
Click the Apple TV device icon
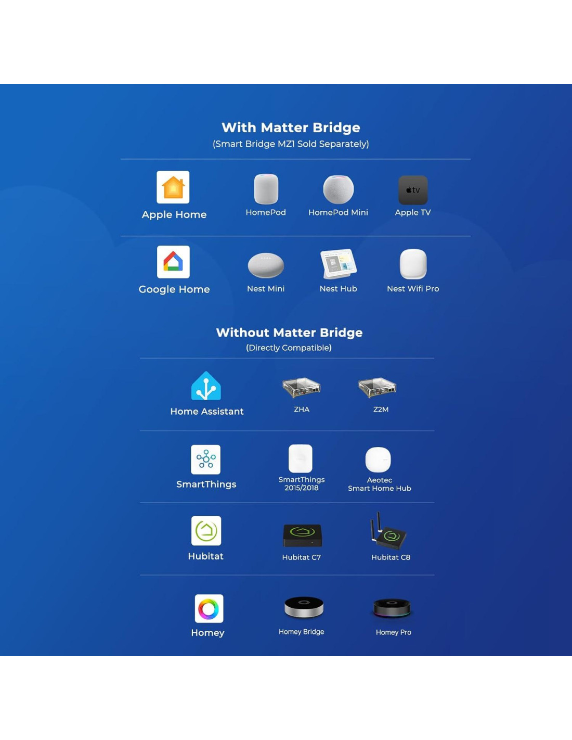pos(413,190)
